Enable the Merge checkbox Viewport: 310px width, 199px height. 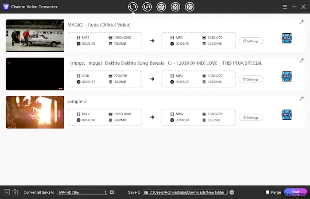click(267, 192)
